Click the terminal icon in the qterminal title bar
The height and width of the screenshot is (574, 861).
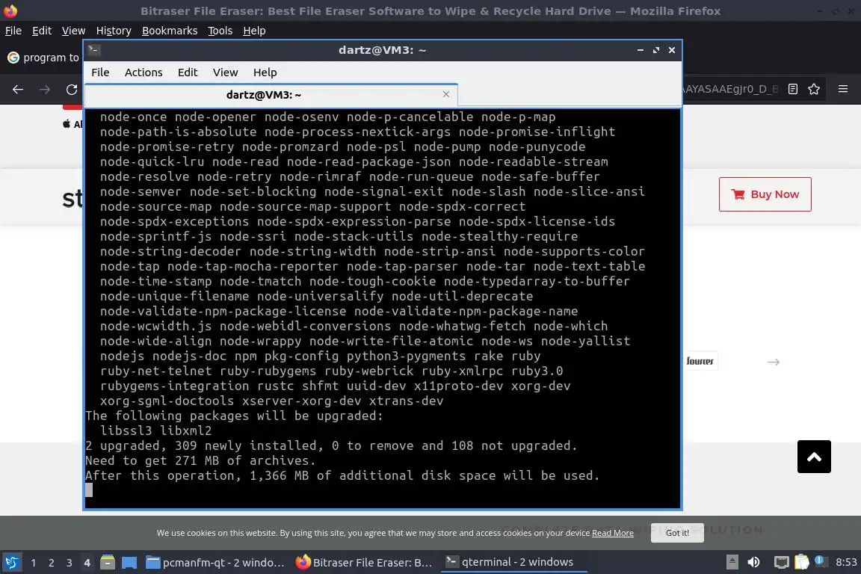(x=93, y=49)
